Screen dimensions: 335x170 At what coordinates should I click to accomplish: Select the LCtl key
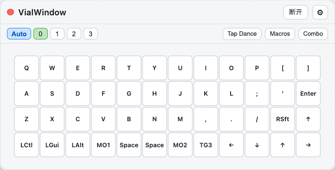click(x=26, y=145)
